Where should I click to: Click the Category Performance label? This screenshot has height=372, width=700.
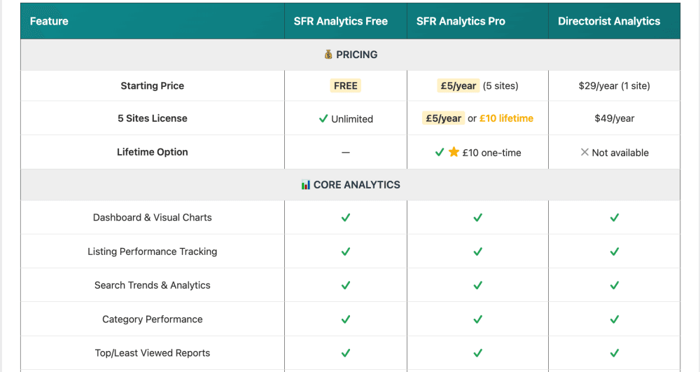[152, 319]
